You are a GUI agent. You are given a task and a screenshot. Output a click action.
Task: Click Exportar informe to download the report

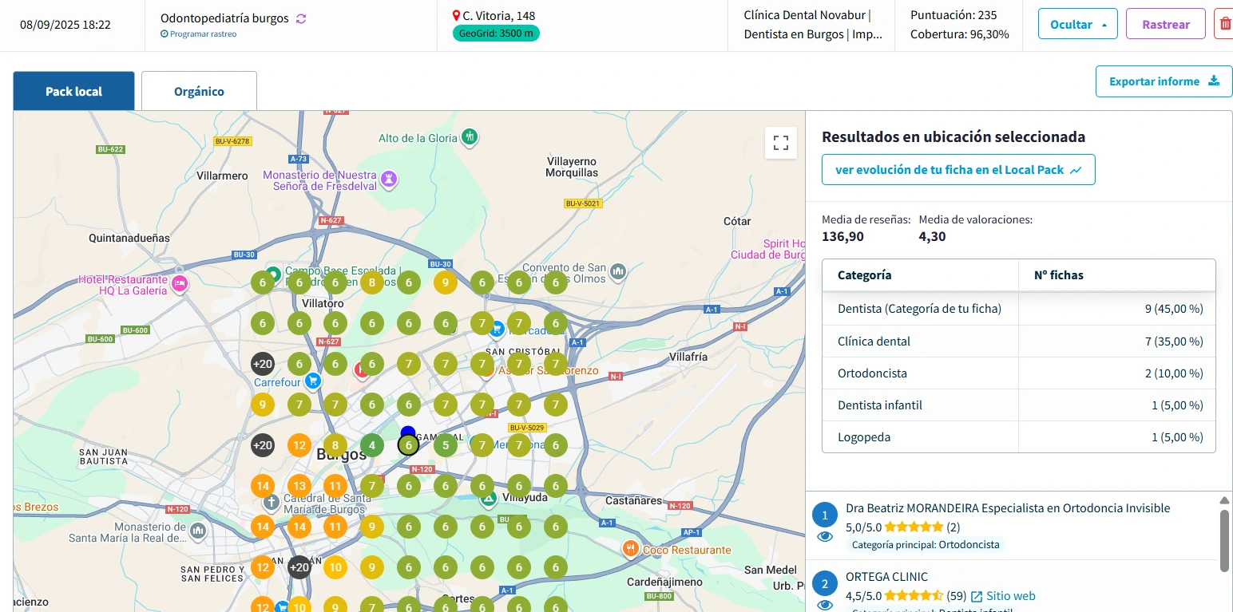1164,81
